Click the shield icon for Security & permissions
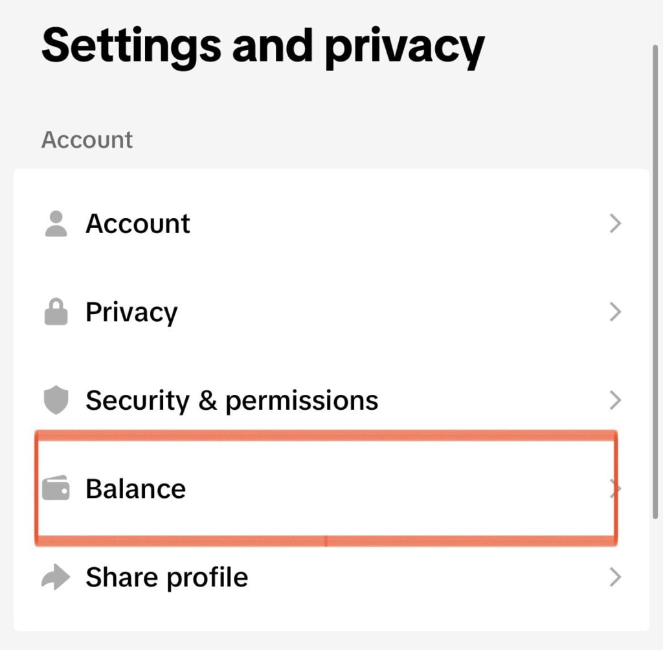The width and height of the screenshot is (663, 650). (56, 400)
